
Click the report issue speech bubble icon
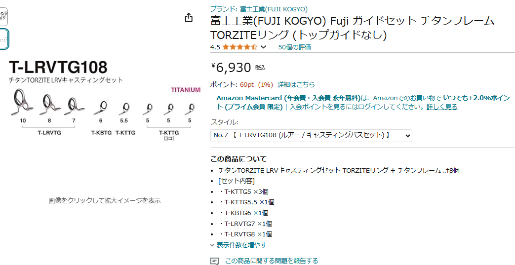point(214,261)
